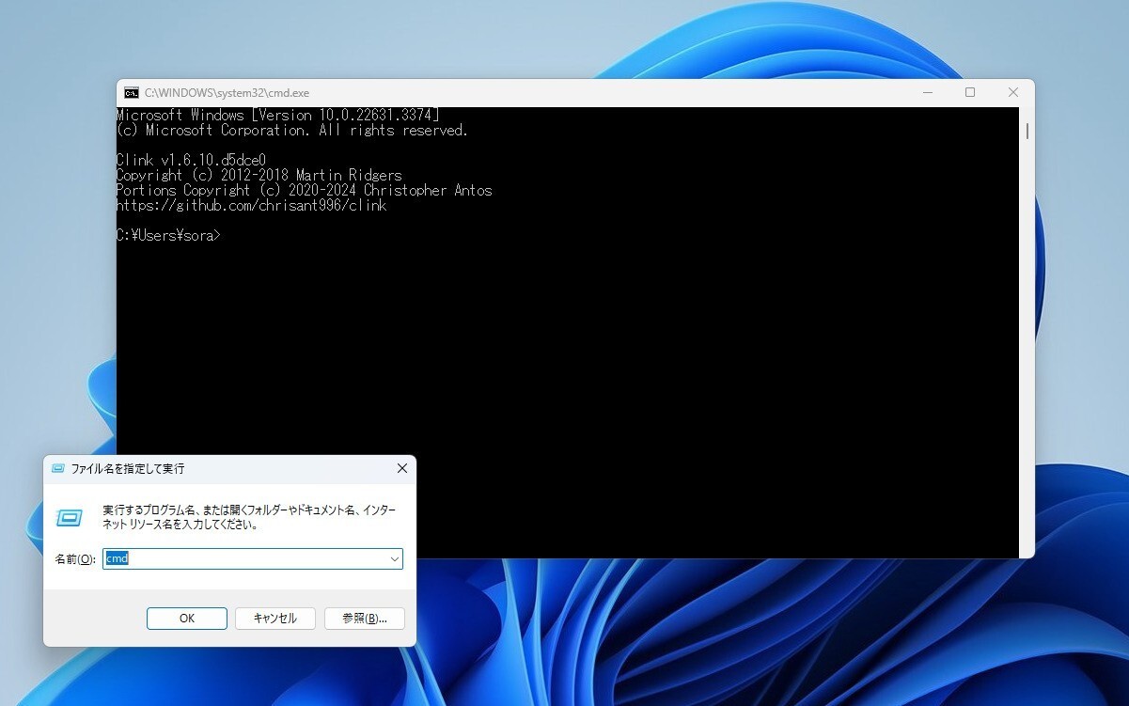Close the command prompt window

click(x=1012, y=92)
